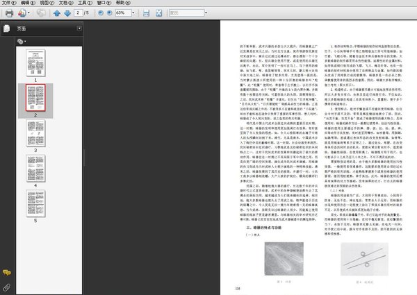Open the 文件 menu
The width and height of the screenshot is (417, 295).
pos(9,3)
